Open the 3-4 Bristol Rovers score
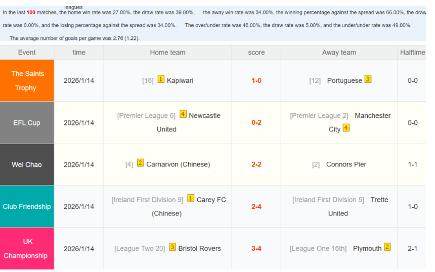 pos(256,249)
